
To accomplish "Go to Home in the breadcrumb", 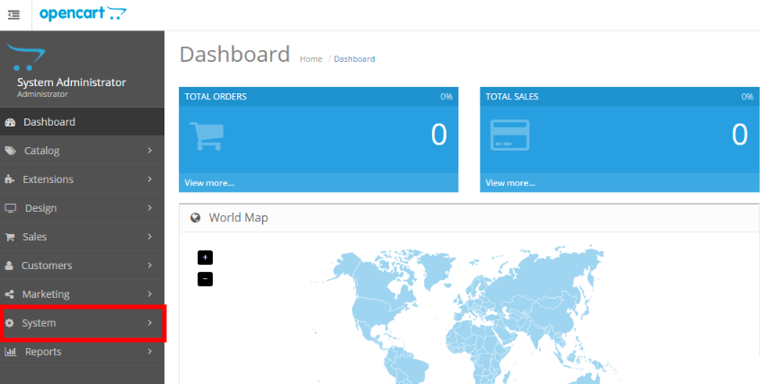I will click(311, 59).
